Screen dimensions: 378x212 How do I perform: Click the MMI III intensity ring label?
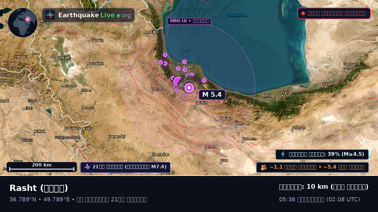pos(189,21)
